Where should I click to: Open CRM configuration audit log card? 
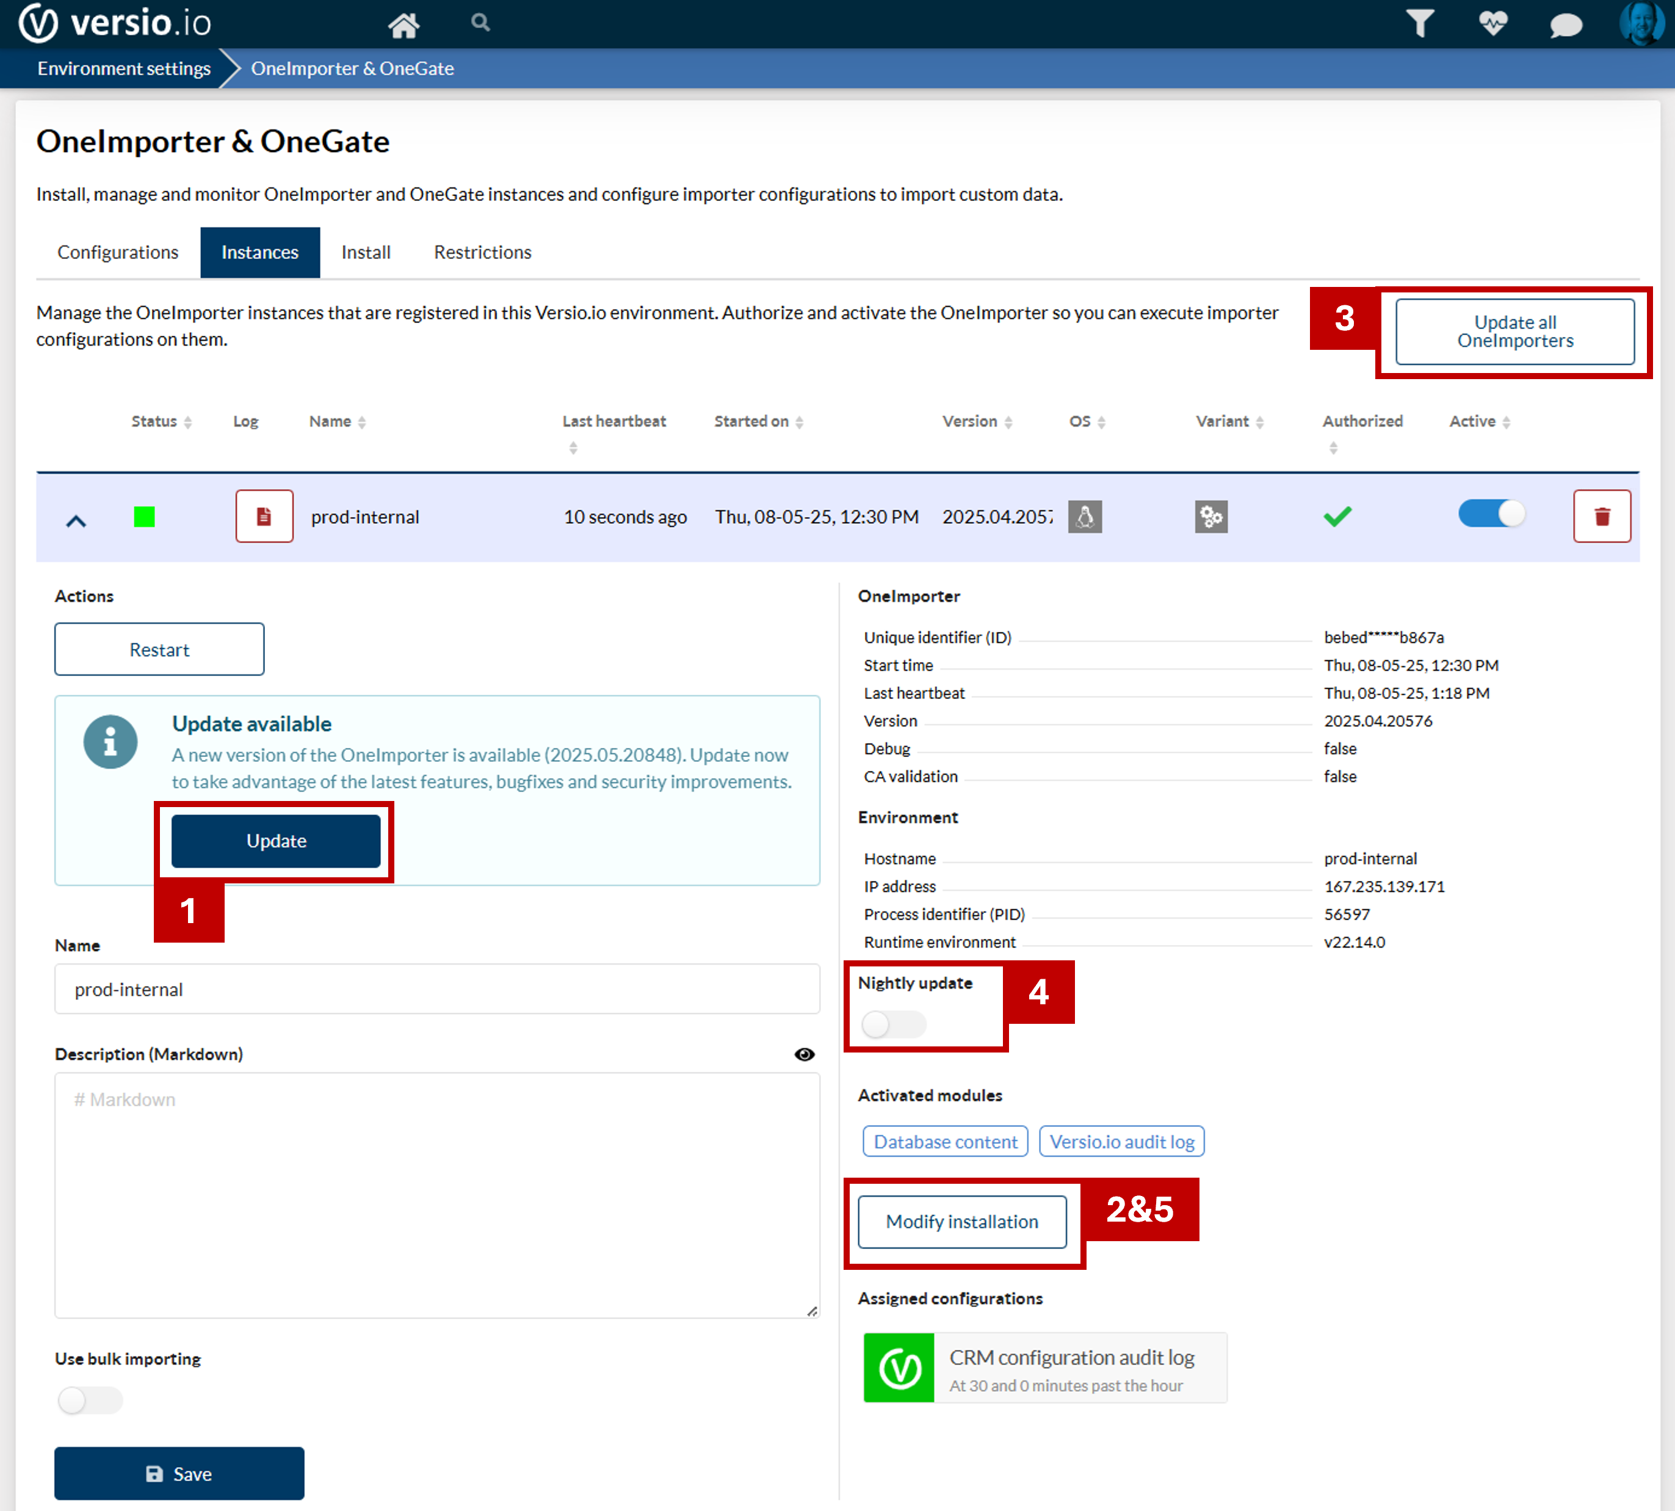tap(1045, 1368)
